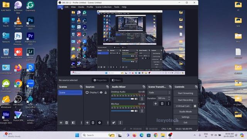Open Tools menu
The width and height of the screenshot is (247, 139).
coord(117,7)
